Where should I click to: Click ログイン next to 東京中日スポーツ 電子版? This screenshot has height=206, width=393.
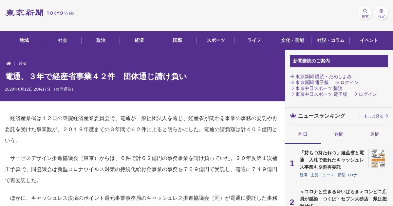pos(365,94)
